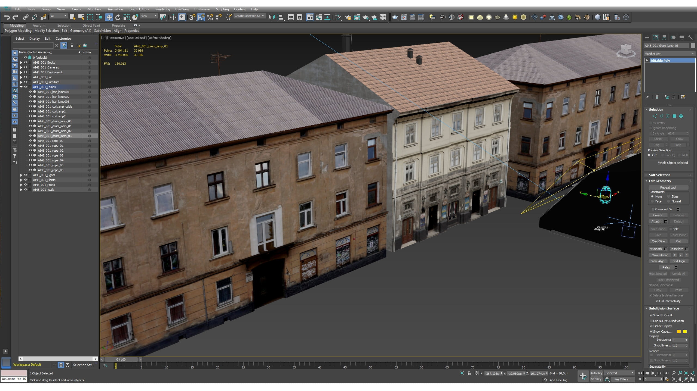697x391 pixels.
Task: Click the Percent Snap toggle icon
Action: tap(210, 17)
